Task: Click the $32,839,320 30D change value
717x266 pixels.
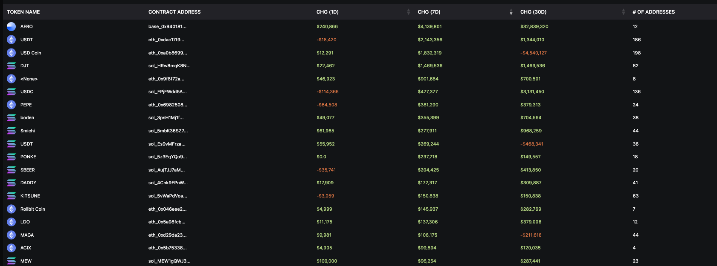Action: coord(534,26)
